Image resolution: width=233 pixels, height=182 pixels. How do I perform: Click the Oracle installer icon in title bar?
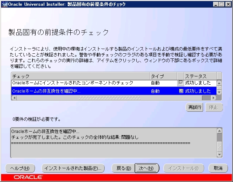coord(4,4)
